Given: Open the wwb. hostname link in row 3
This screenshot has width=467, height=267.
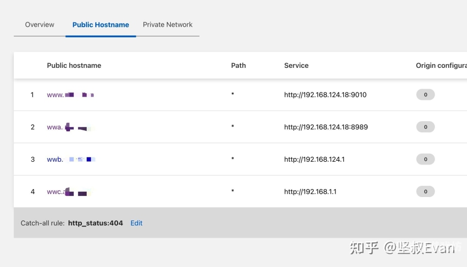Looking at the screenshot, I should pyautogui.click(x=71, y=159).
